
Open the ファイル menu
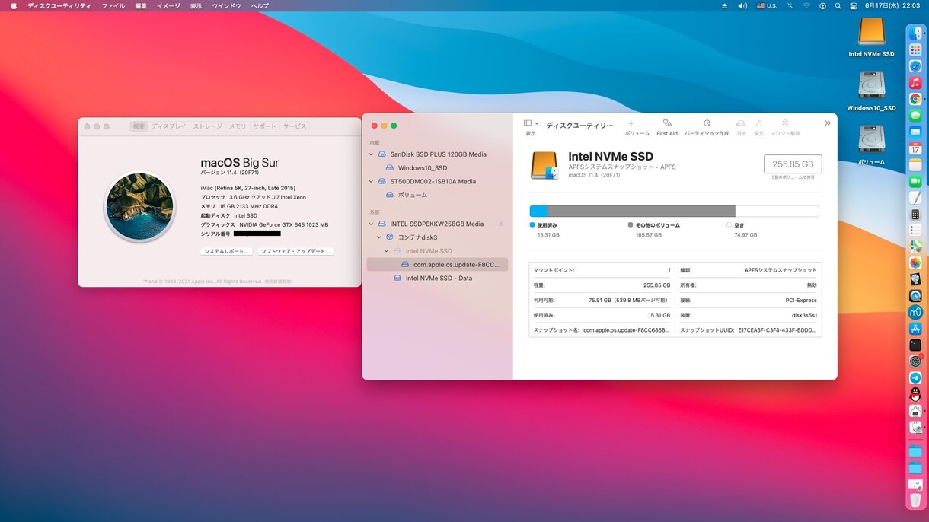113,5
